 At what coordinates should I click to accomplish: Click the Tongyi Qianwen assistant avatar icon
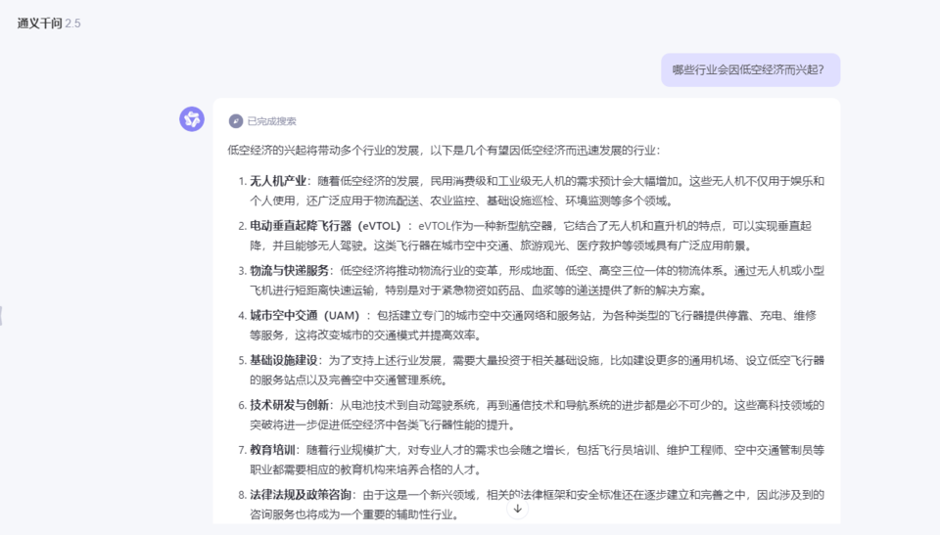[x=192, y=119]
